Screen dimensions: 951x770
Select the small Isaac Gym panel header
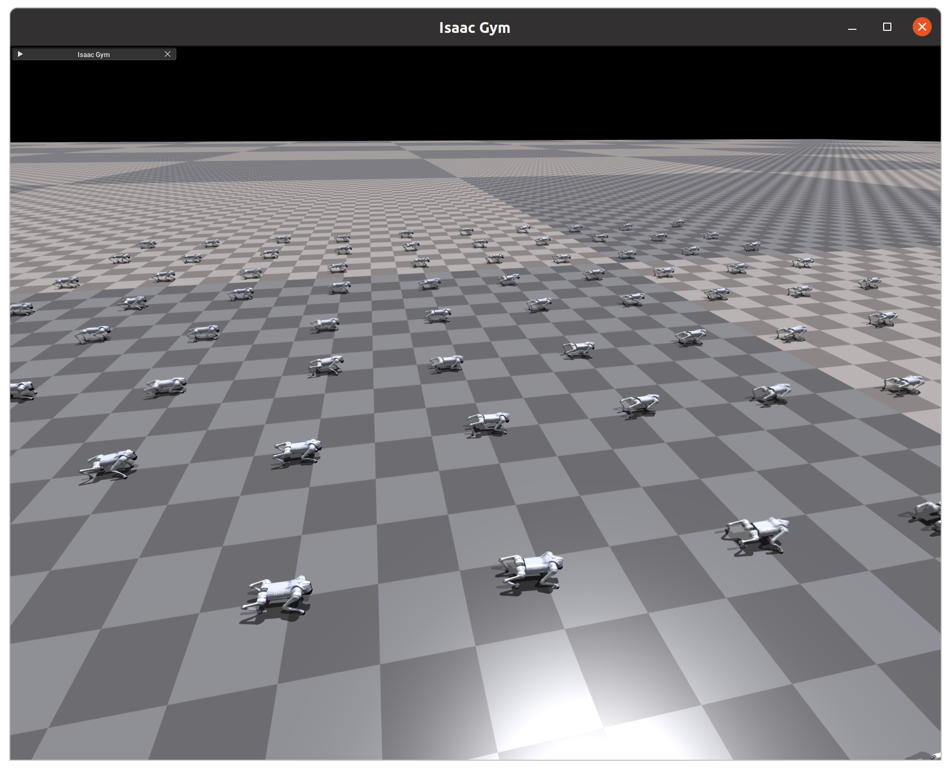tap(94, 54)
